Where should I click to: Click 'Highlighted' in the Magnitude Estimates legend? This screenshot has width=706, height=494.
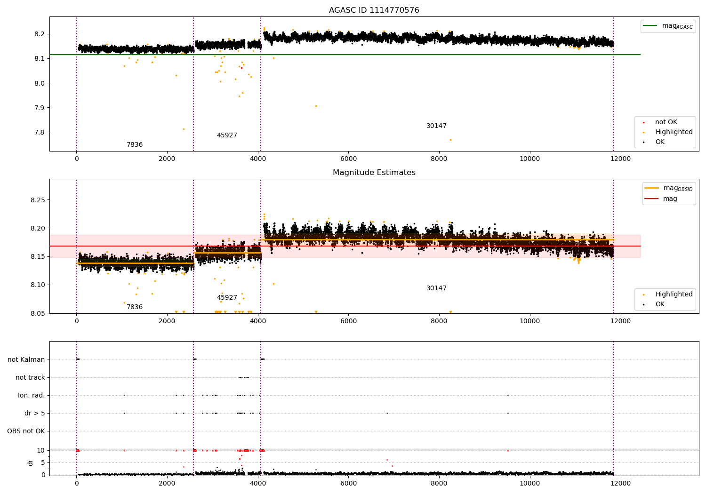click(x=674, y=295)
